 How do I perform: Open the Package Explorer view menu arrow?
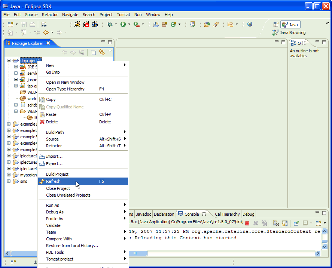(110, 51)
